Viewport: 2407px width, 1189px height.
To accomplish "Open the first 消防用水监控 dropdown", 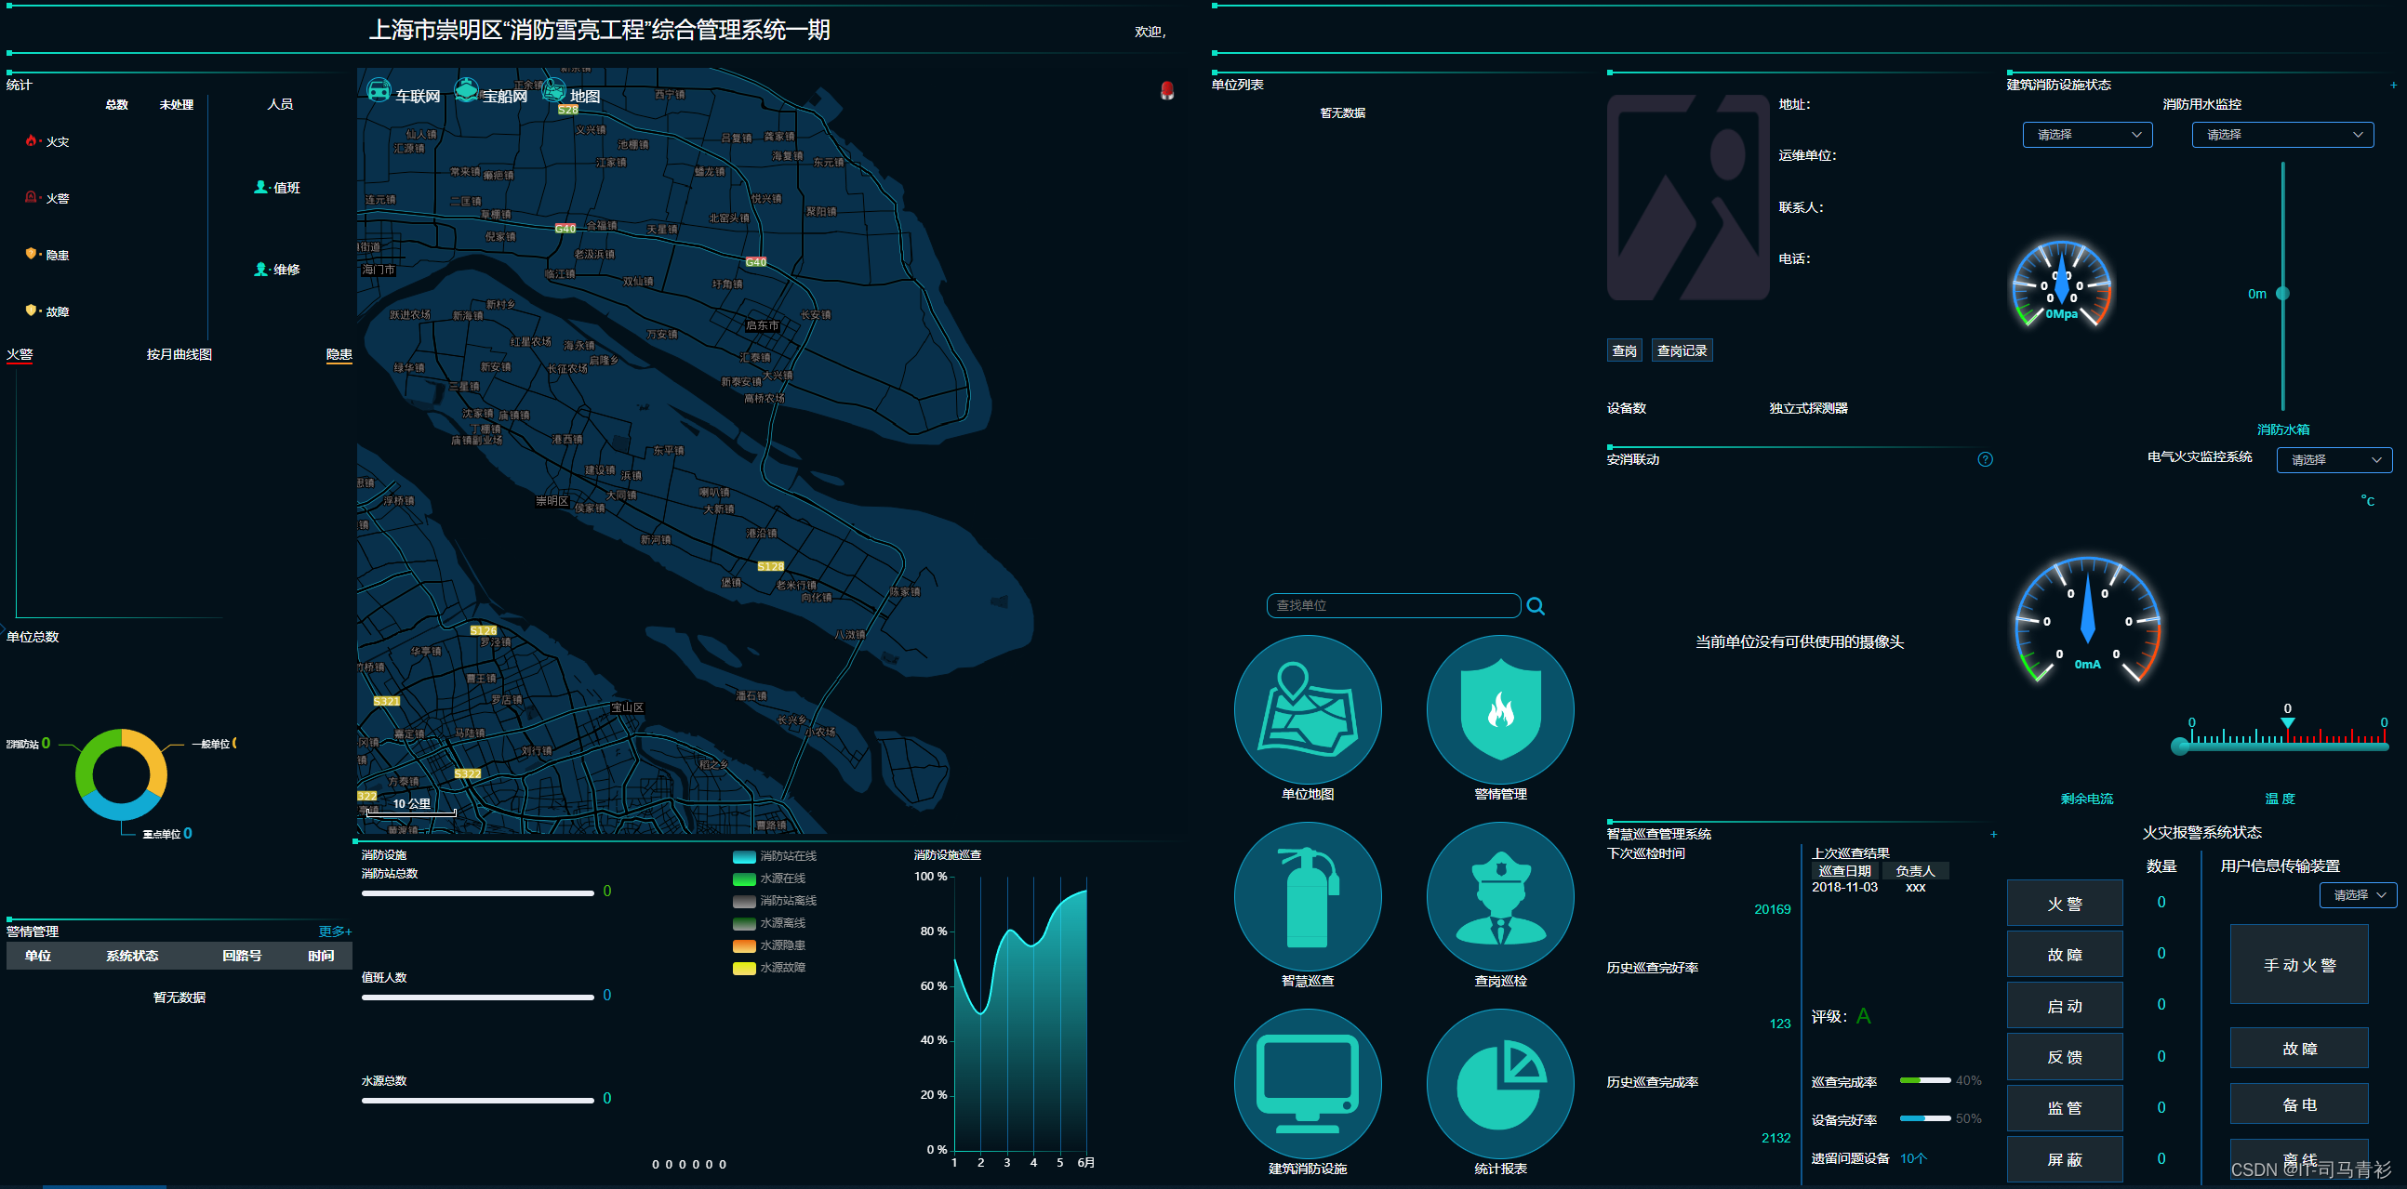I will (2086, 135).
